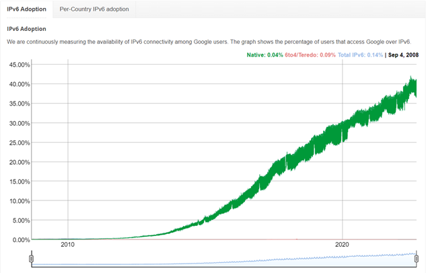Click the 25.00% y-axis label
Screen dimensions: 426x273
point(20,143)
